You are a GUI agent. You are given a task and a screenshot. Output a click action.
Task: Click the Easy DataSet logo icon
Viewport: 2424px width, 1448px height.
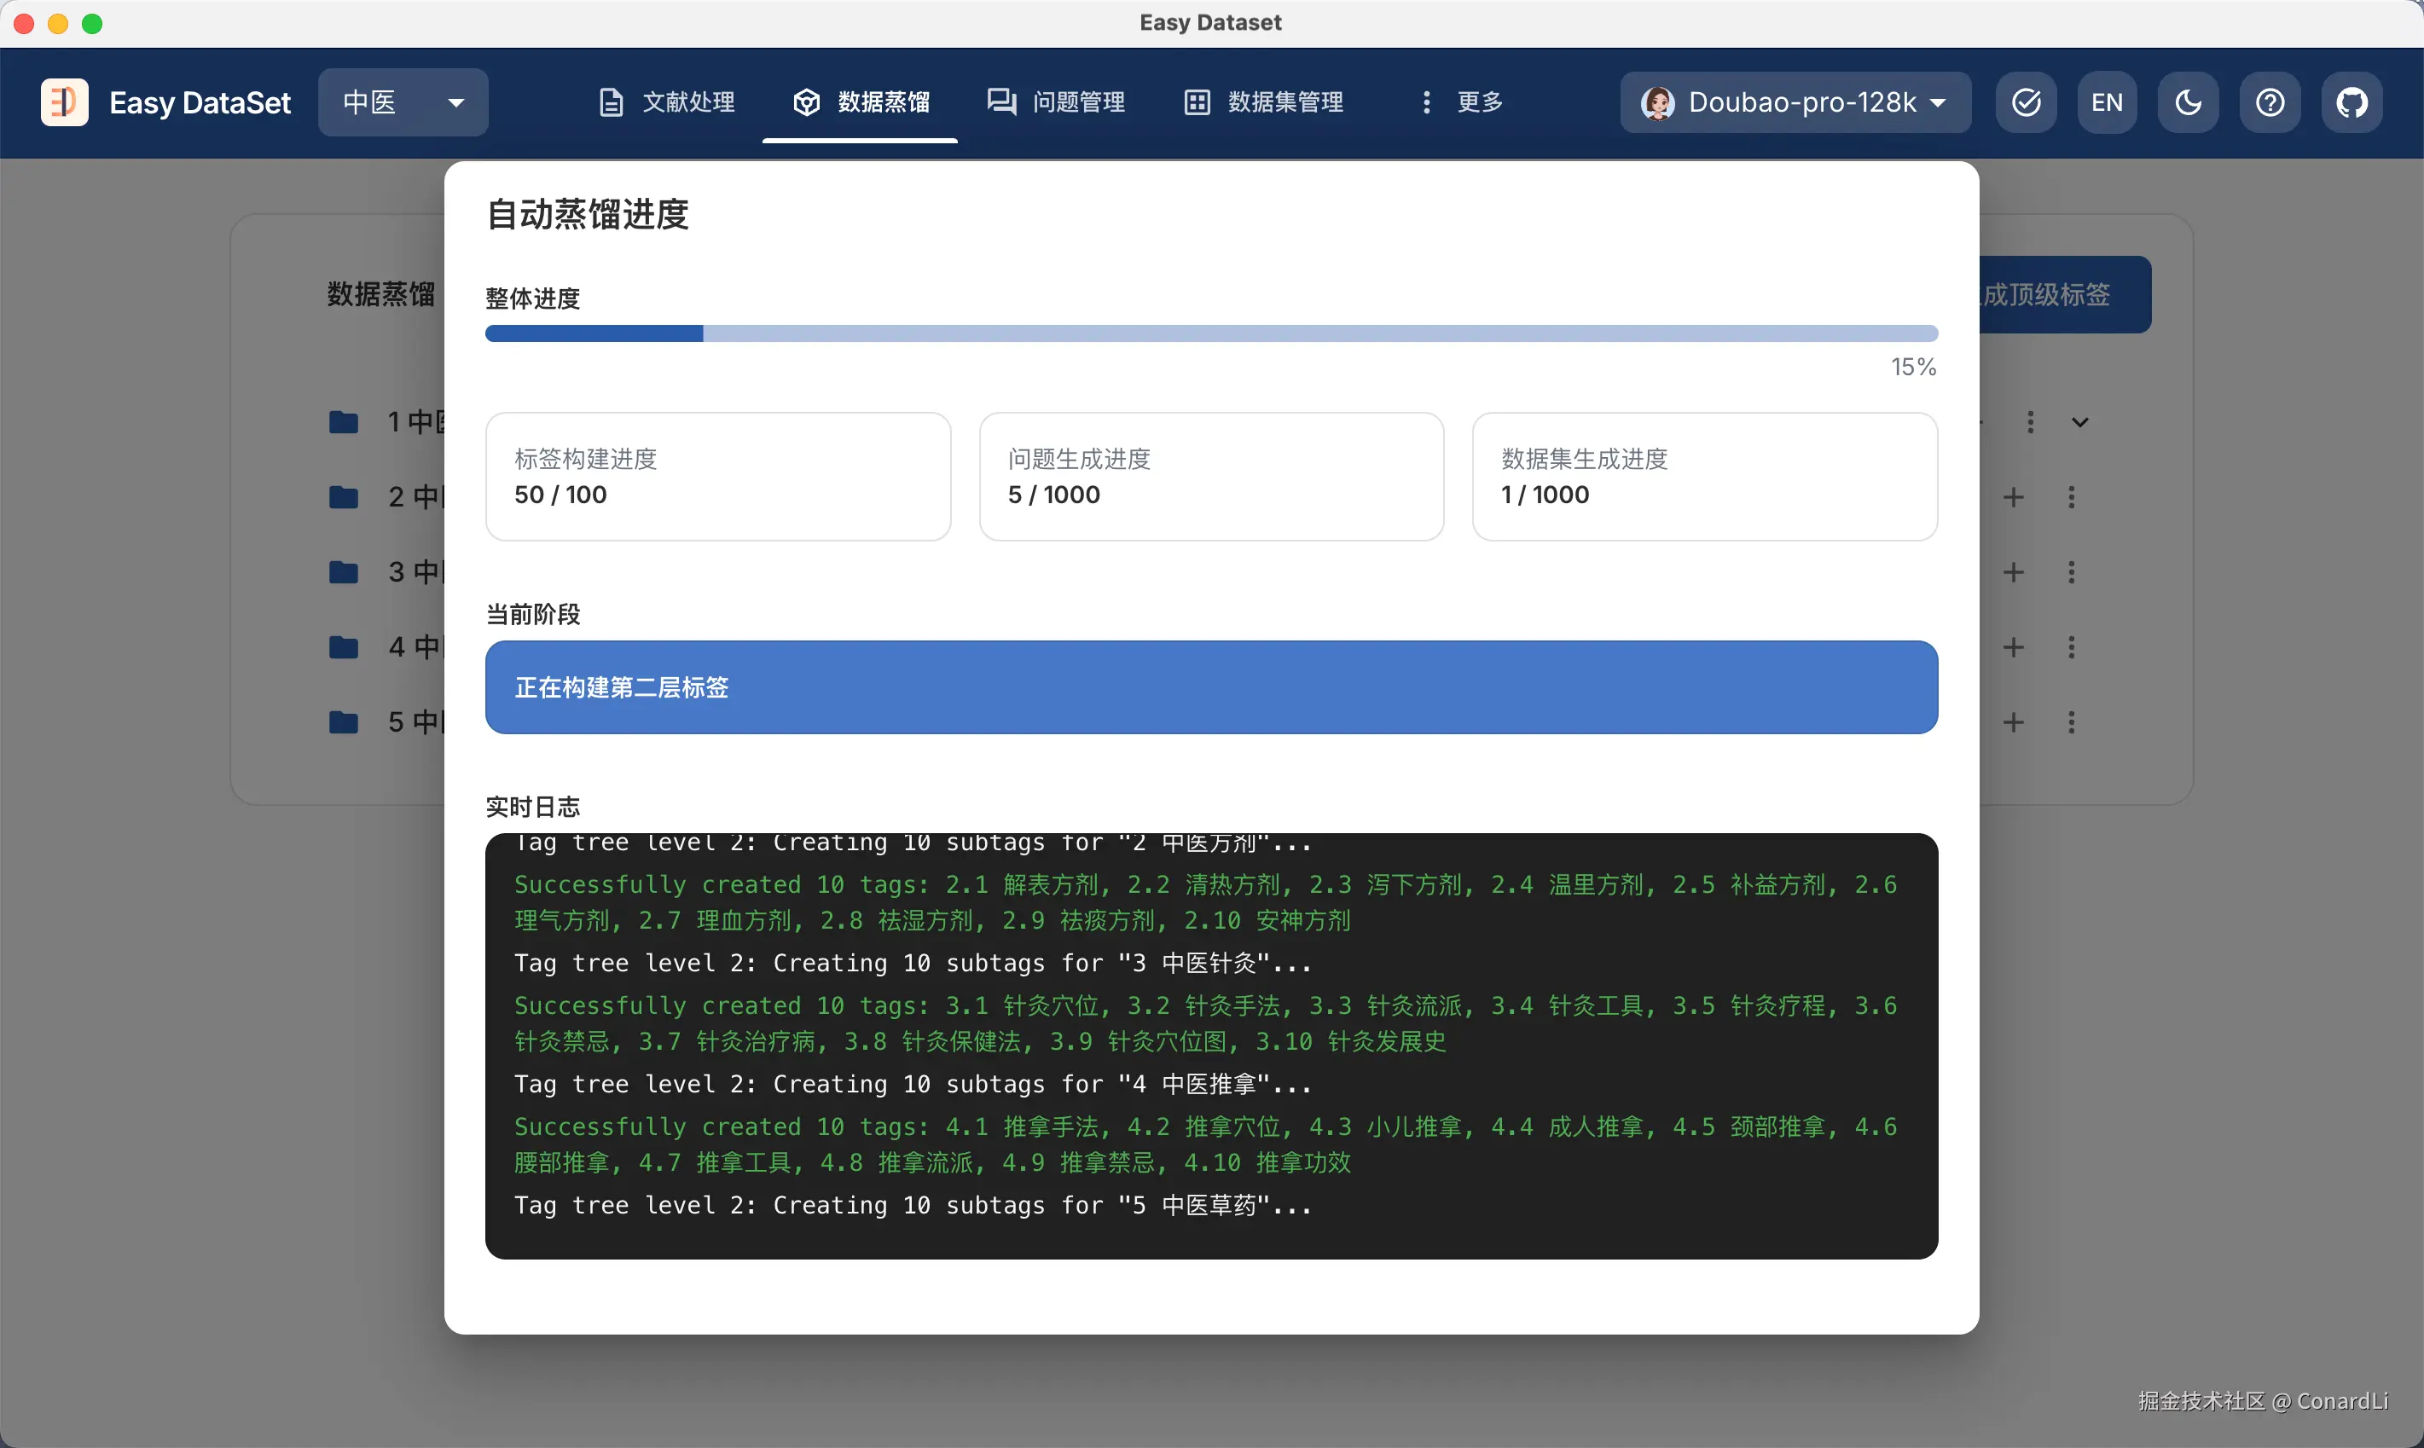pos(65,102)
